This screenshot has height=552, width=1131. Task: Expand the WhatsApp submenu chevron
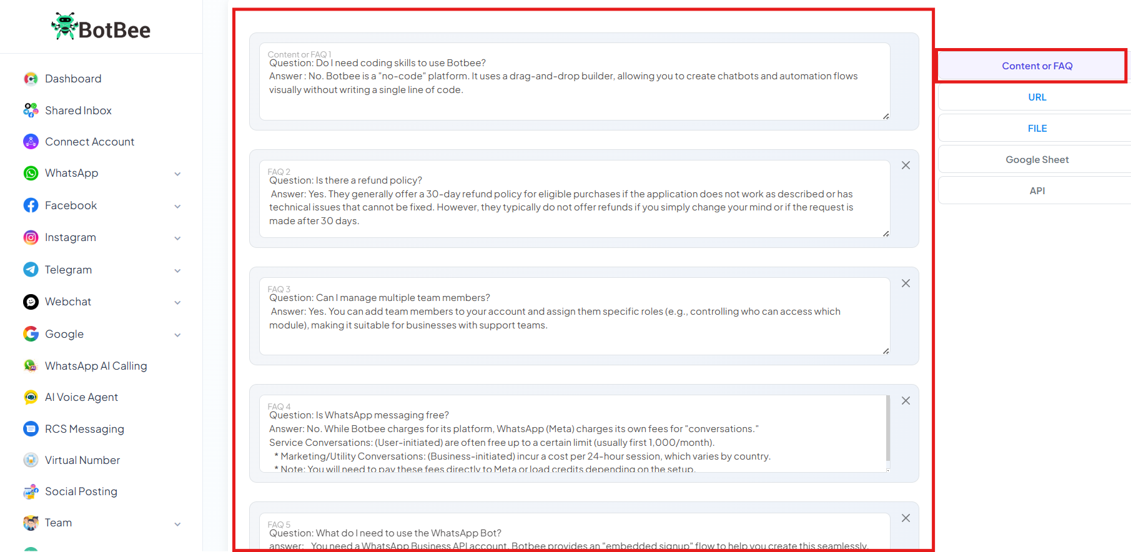click(177, 174)
